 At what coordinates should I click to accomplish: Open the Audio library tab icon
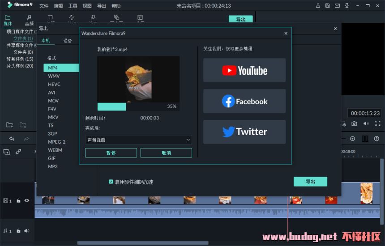coord(29,17)
